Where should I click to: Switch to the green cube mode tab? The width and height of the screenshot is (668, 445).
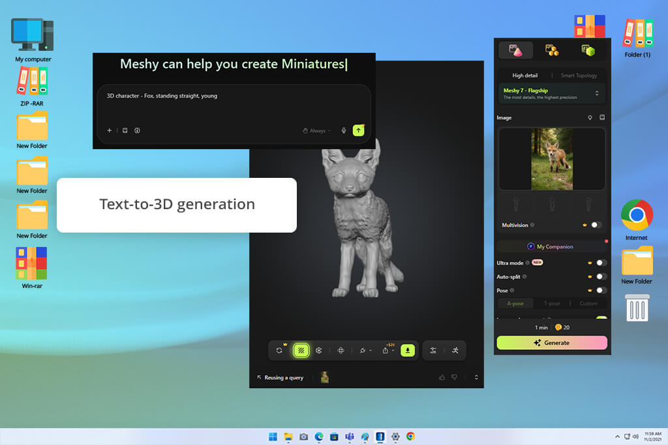[x=588, y=51]
